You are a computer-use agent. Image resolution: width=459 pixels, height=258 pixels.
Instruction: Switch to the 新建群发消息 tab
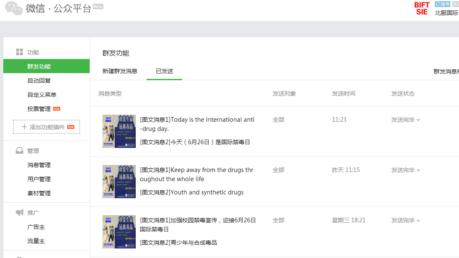[x=120, y=71]
